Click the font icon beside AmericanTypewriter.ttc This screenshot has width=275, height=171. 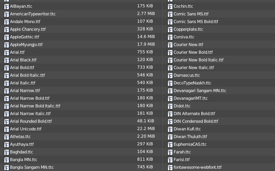(x=7, y=14)
